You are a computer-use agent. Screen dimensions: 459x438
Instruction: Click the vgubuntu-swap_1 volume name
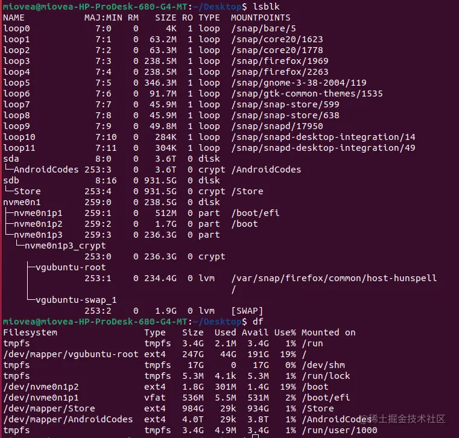[76, 299]
